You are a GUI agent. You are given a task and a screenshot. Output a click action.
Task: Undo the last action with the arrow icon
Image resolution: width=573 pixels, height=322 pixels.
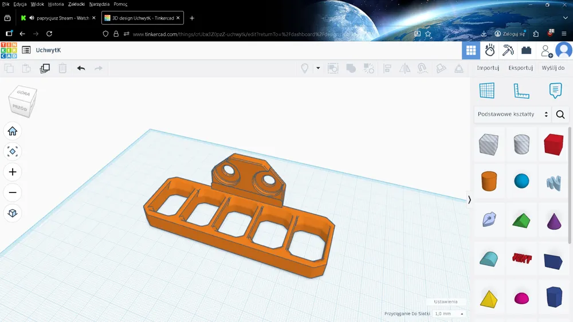(x=81, y=68)
